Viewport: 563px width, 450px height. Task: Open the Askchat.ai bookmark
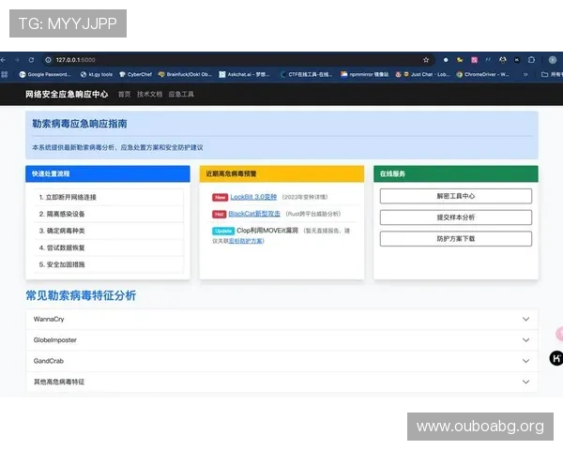point(244,74)
